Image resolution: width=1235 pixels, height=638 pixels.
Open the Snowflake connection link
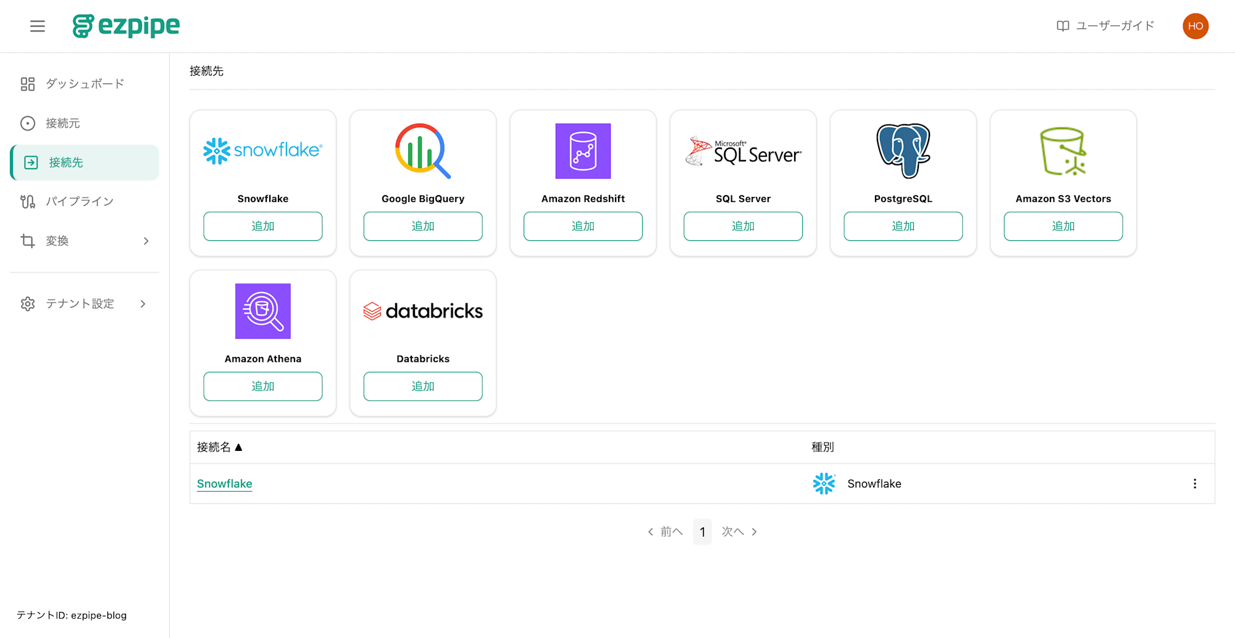(224, 484)
